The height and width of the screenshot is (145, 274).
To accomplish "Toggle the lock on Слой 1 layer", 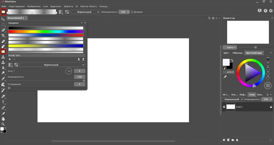I will (271, 107).
